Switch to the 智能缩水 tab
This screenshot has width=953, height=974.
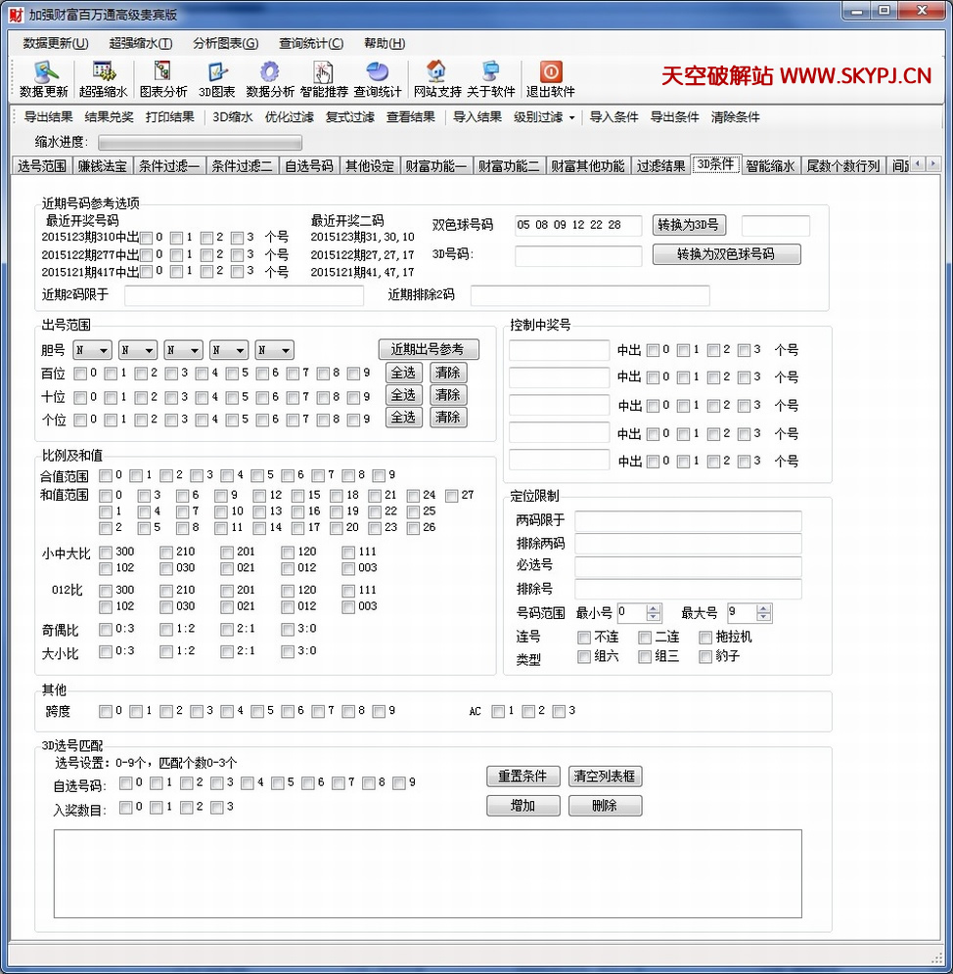(770, 165)
